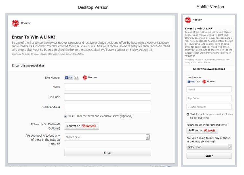Click the desktop Enter button
The width and height of the screenshot is (244, 175).
[108, 152]
